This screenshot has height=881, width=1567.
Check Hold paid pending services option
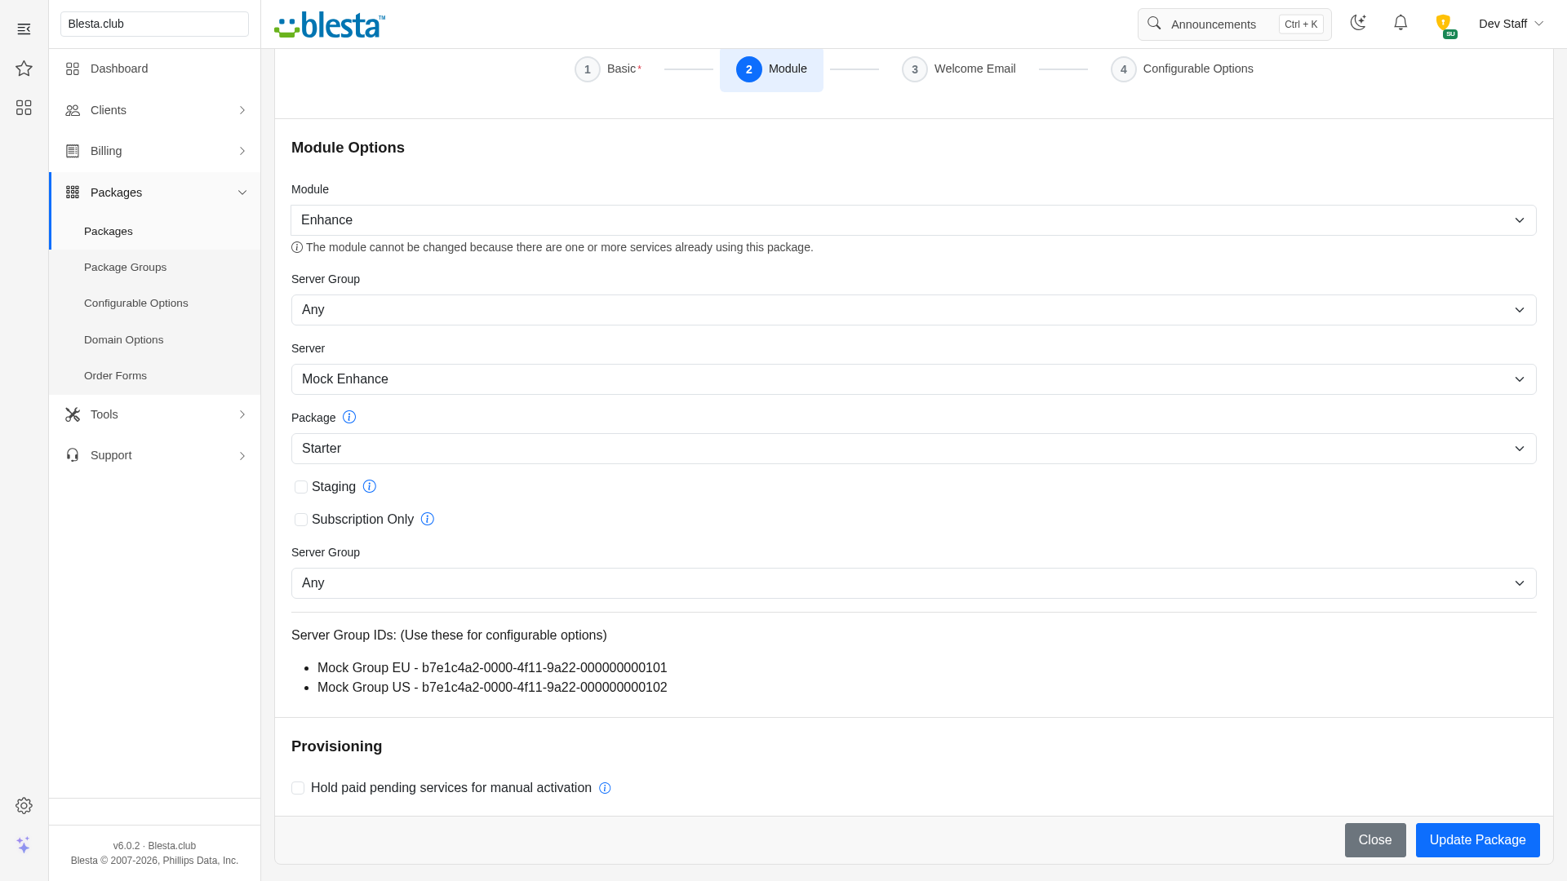[x=298, y=788]
